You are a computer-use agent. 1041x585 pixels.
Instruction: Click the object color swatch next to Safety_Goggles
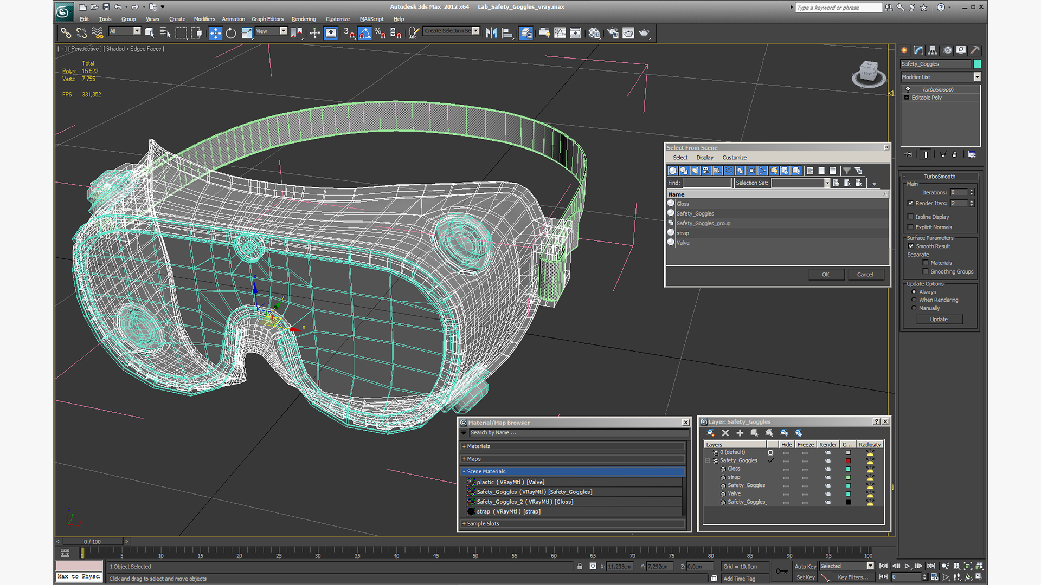coord(977,64)
